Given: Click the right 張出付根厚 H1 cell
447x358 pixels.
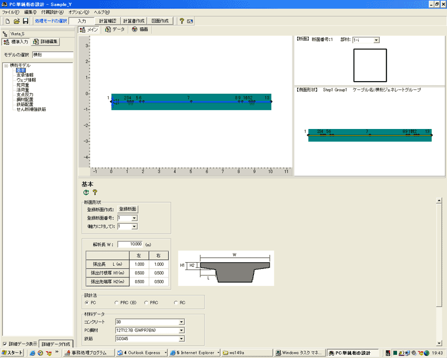Looking at the screenshot, I should (159, 273).
